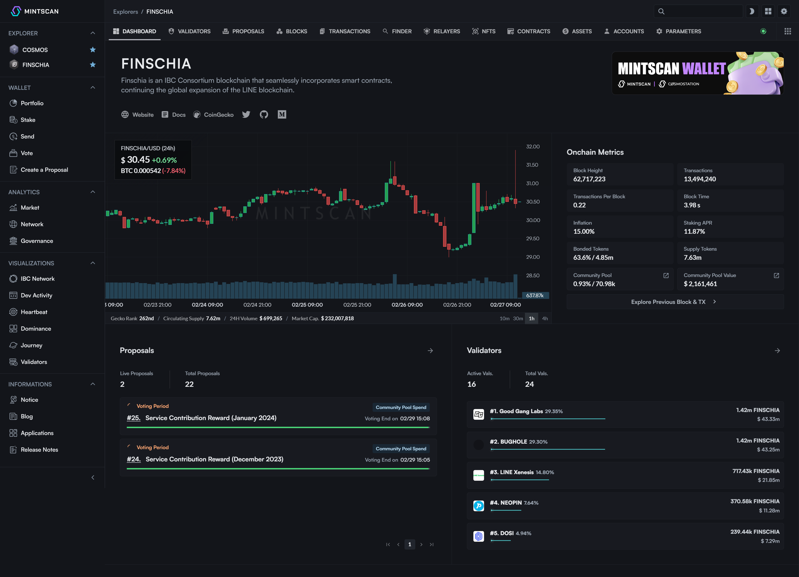Screen dimensions: 799x577
Task: Open proposal #25 Service Contribution Reward
Action: (211, 418)
